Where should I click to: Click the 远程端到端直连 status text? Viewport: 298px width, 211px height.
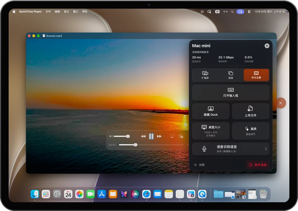(x=200, y=52)
